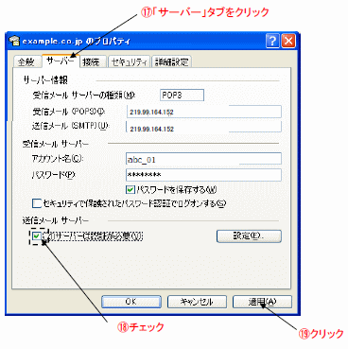This screenshot has width=348, height=349.
Task: Click the mail account icon in title bar
Action: 14,41
